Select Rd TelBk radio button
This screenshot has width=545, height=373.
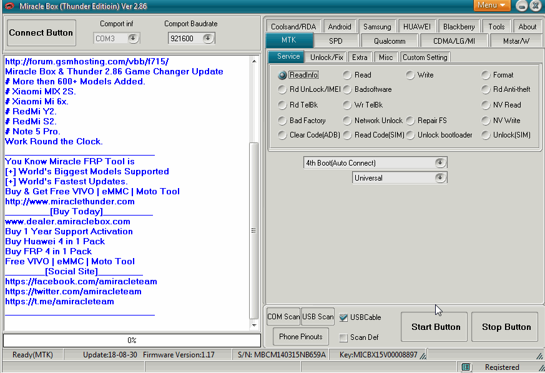(282, 105)
